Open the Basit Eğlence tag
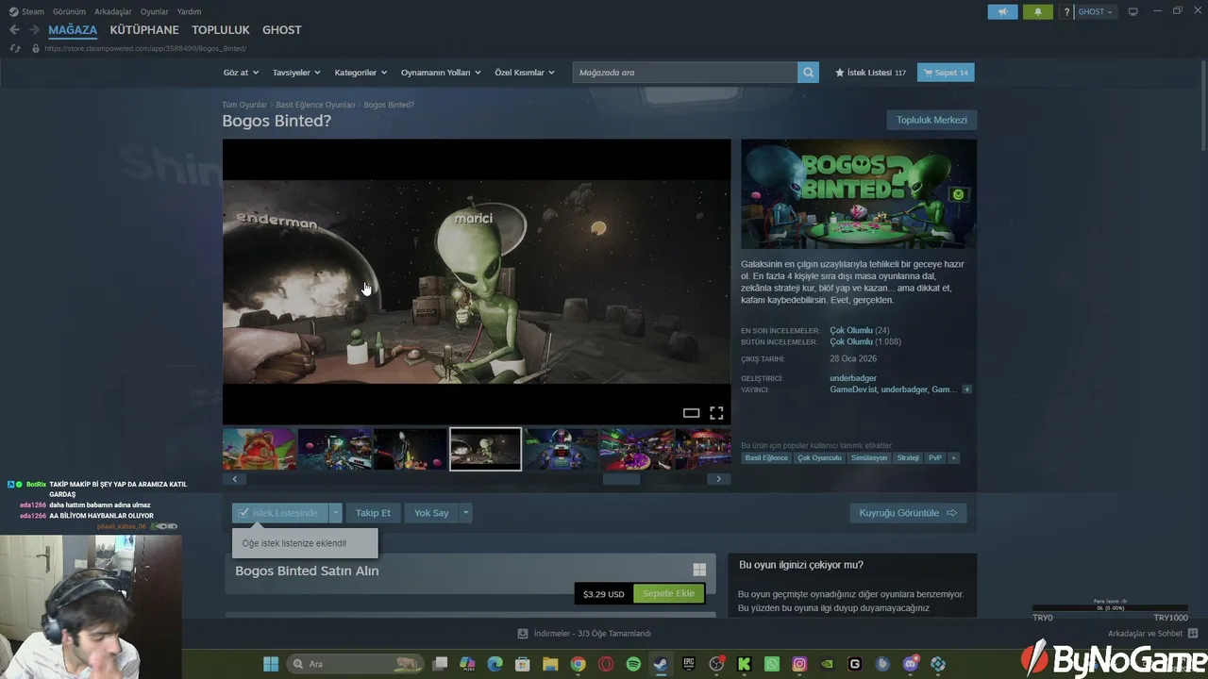The height and width of the screenshot is (679, 1208). tap(766, 457)
